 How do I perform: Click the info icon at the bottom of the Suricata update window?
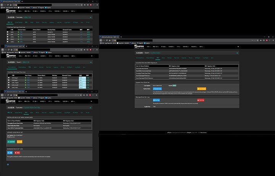8,165
